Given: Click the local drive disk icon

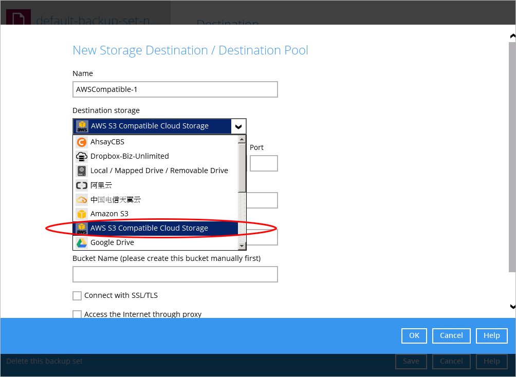Looking at the screenshot, I should point(82,171).
